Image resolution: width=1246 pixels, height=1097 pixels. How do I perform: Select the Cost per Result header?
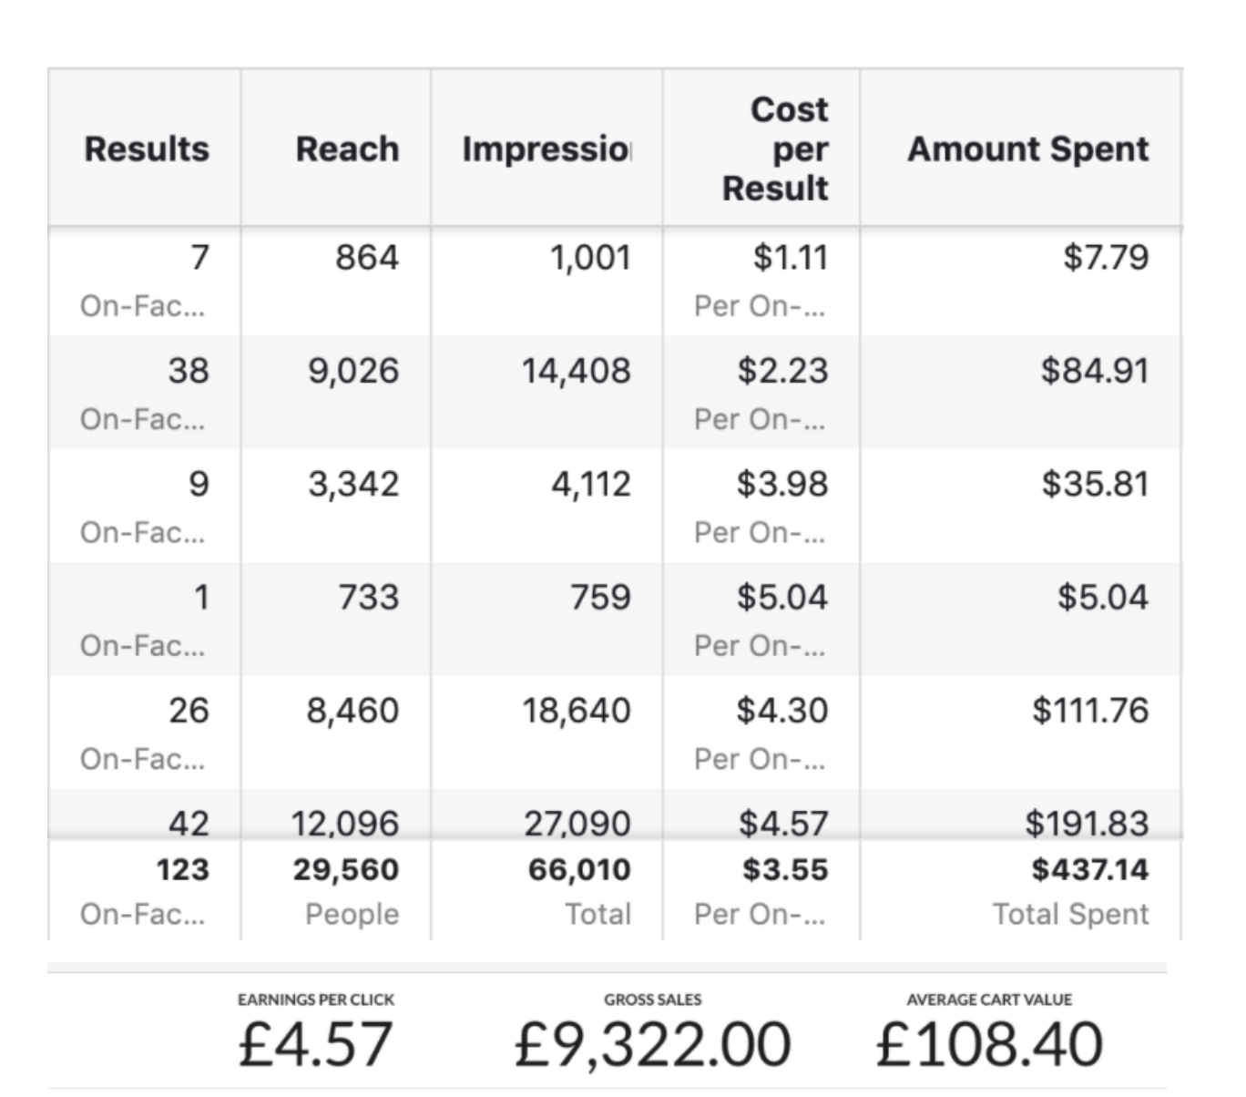(776, 149)
